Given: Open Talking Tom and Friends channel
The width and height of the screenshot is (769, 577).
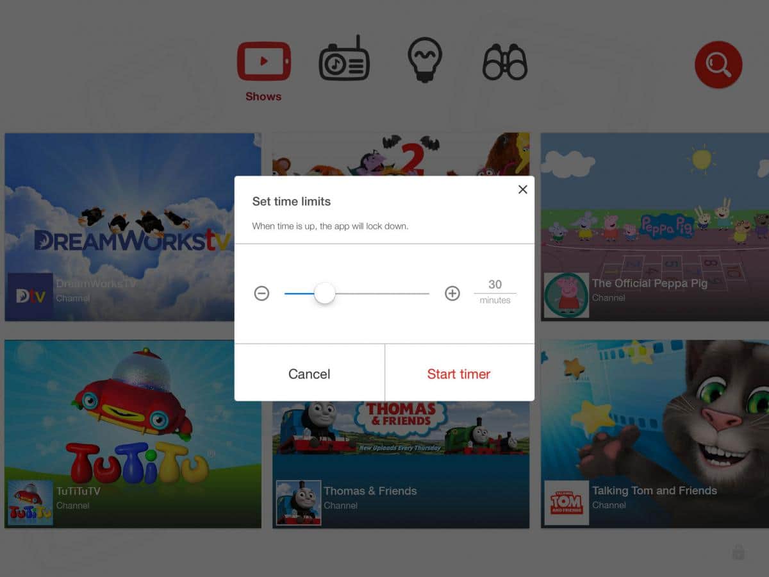Looking at the screenshot, I should click(654, 433).
